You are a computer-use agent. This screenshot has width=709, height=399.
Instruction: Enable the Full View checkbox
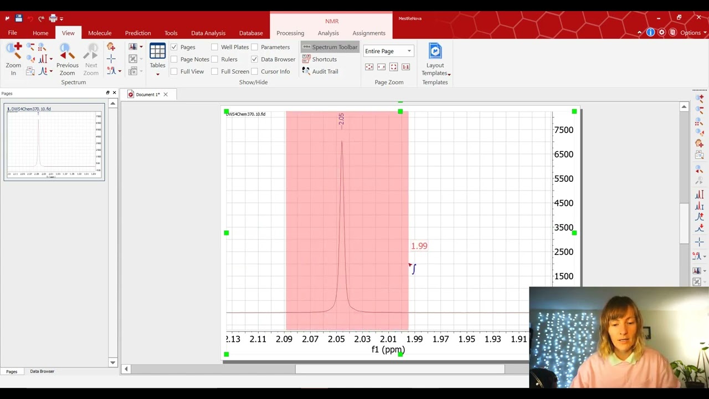[x=174, y=71]
